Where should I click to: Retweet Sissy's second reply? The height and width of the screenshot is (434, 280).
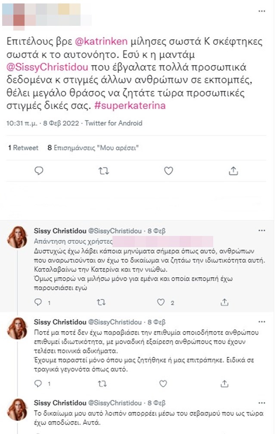pos(101,381)
